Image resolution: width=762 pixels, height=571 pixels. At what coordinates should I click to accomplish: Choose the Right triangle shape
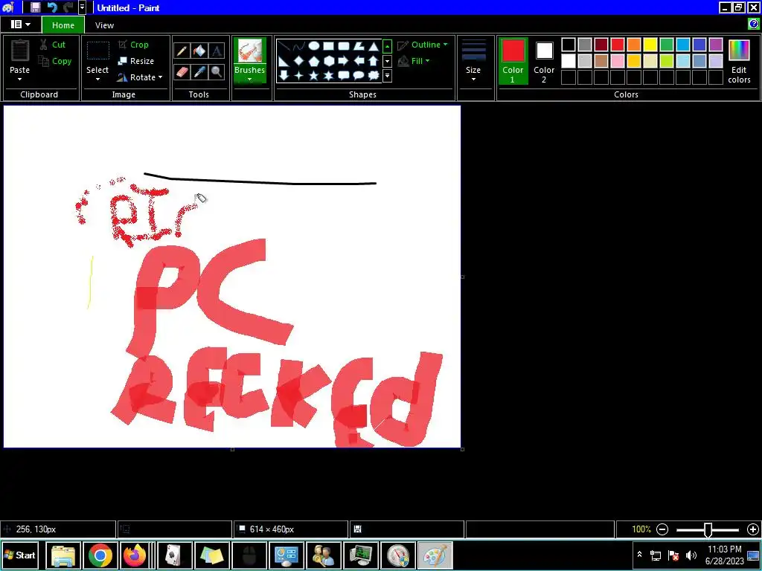coord(284,61)
